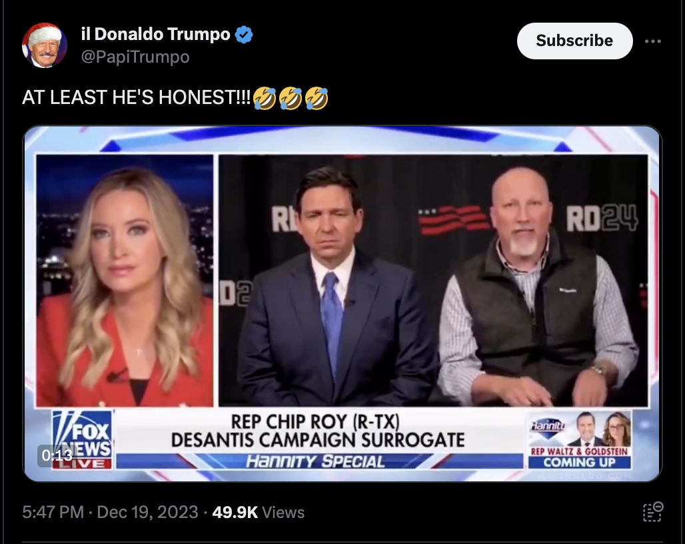The image size is (685, 544).
Task: Click the reader view icon bottom right
Action: (652, 512)
